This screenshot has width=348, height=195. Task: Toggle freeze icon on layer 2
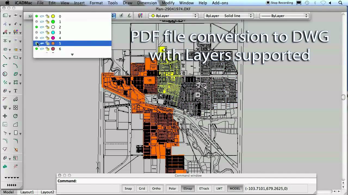click(42, 27)
